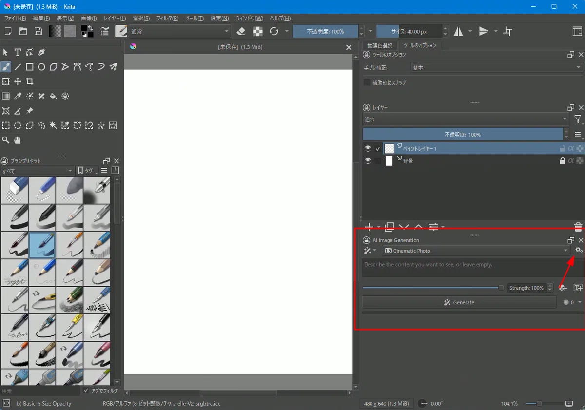Click the duplicate layer button
Image resolution: width=585 pixels, height=410 pixels.
[x=389, y=227]
